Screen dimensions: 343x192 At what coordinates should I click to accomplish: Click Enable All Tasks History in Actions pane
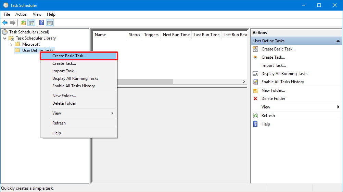[x=282, y=82]
